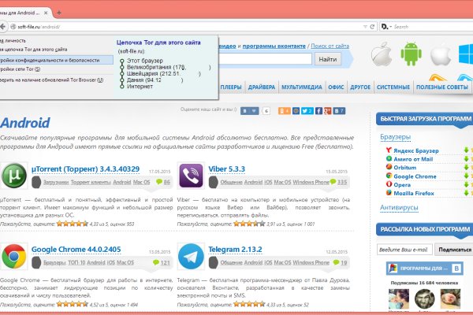Open the Яндекс Браузер quick download link
The image size is (473, 315).
tap(416, 150)
